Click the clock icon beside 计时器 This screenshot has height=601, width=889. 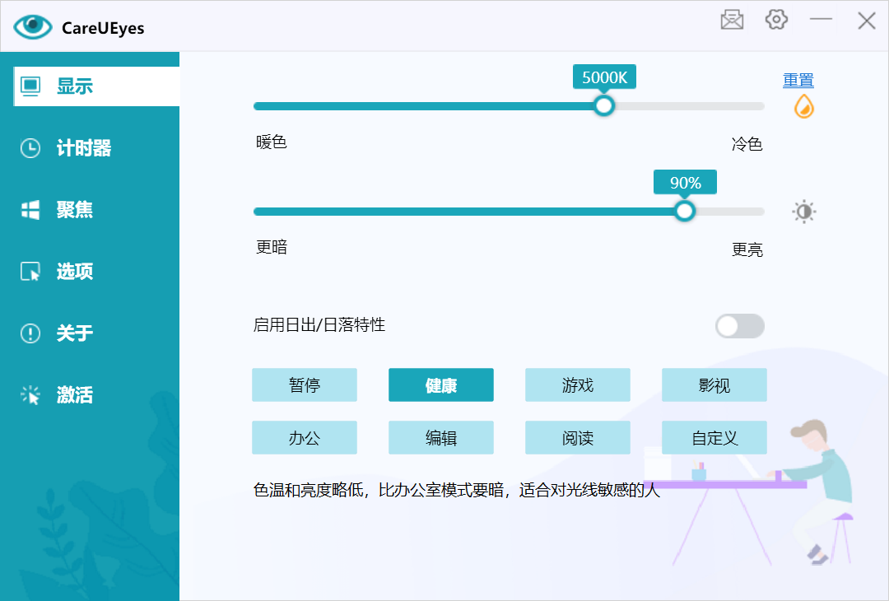click(30, 148)
